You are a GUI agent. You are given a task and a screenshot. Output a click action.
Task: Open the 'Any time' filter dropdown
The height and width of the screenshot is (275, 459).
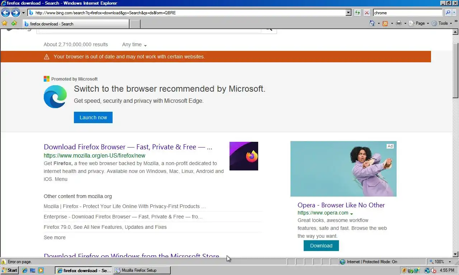[x=134, y=45]
